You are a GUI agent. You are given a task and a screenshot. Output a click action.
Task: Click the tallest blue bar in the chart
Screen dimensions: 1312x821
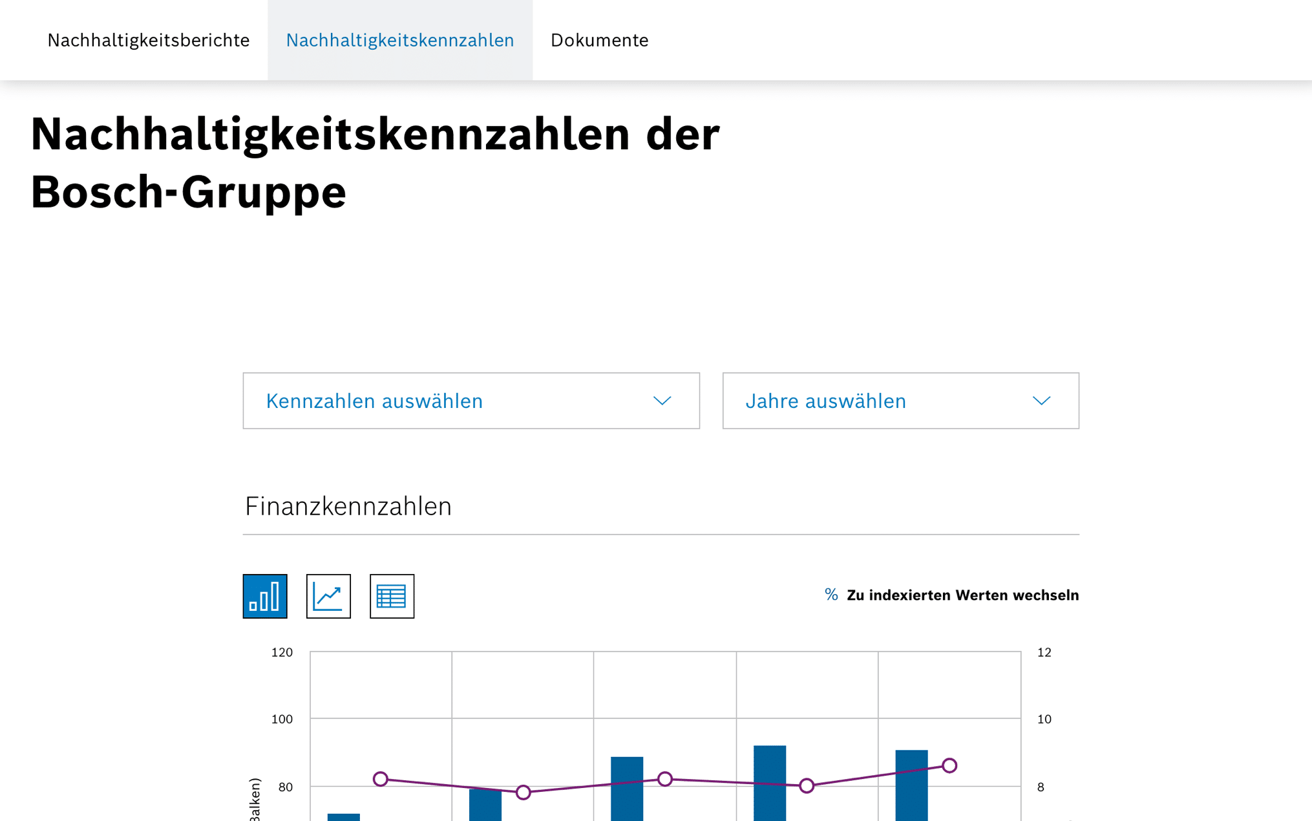coord(770,784)
